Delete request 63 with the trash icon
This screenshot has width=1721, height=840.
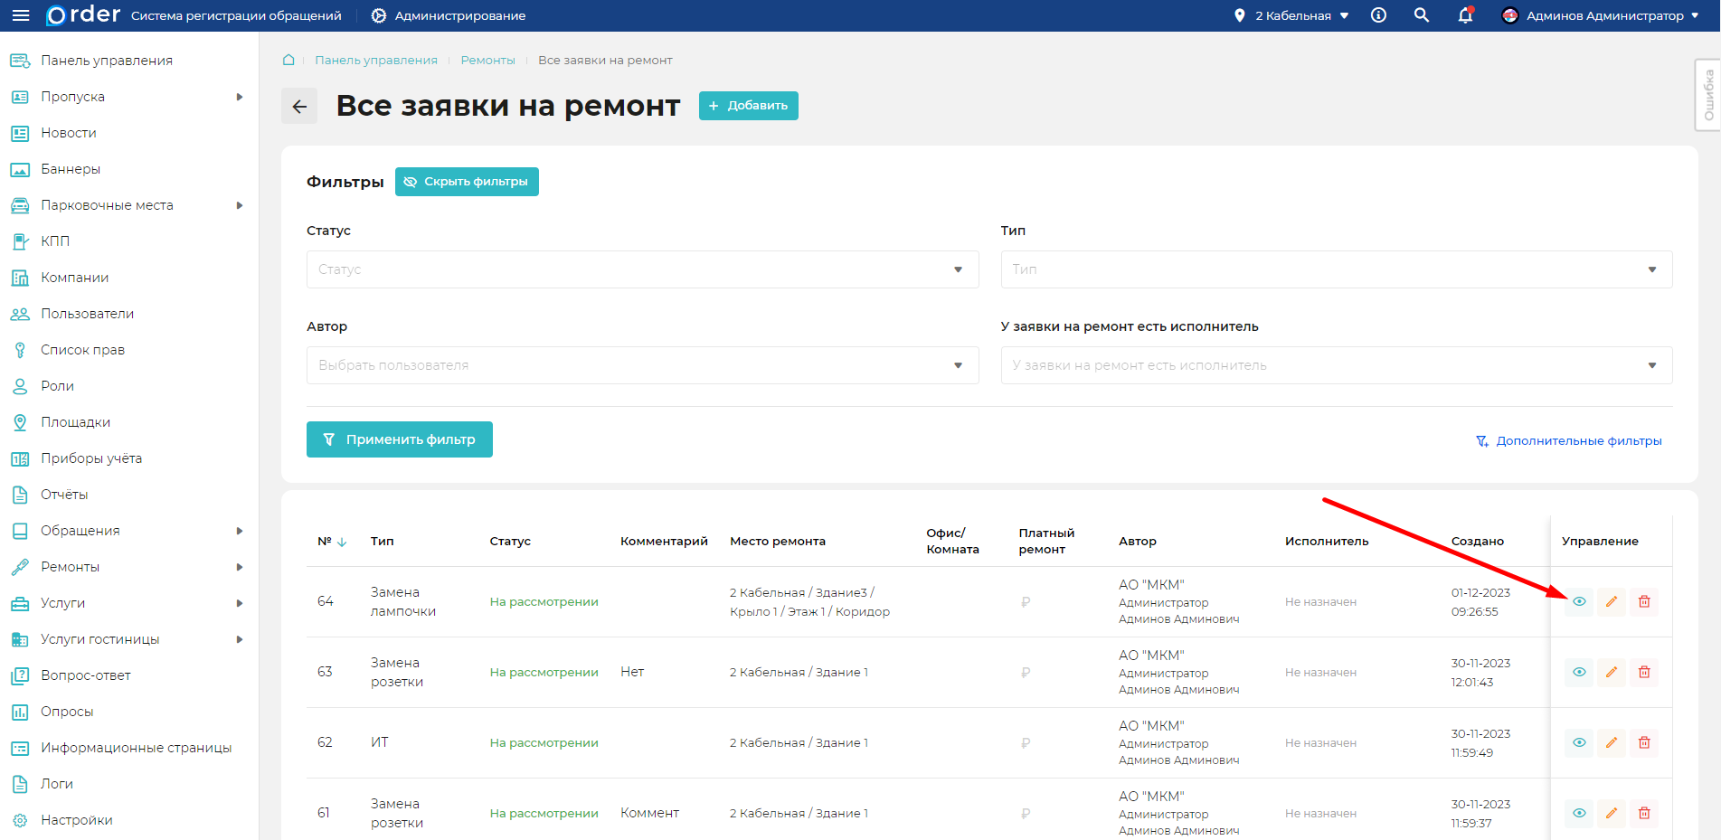1644,672
